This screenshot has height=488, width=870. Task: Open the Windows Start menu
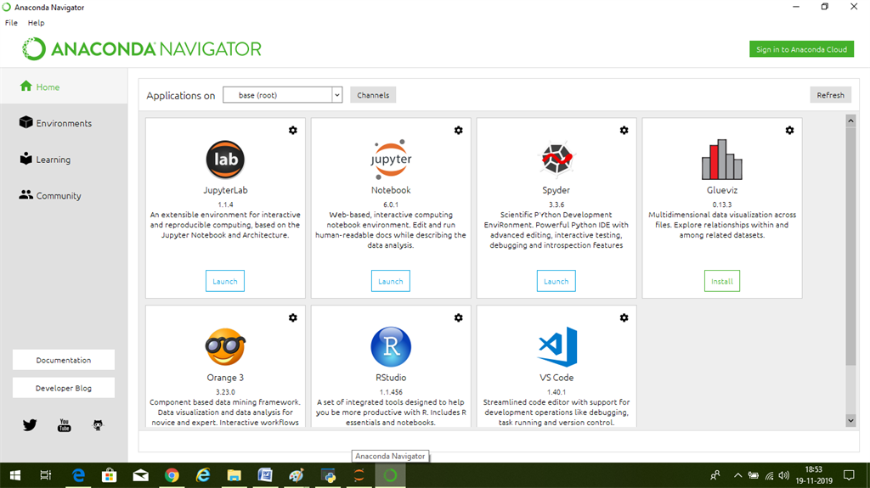15,475
